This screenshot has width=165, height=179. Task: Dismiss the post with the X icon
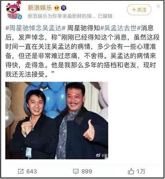(158, 6)
